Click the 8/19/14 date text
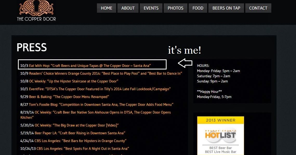 coord(27,112)
